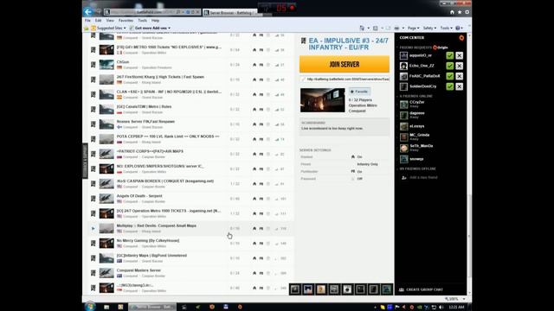Open the Favorites menu
554x311 pixels.
(x=126, y=21)
